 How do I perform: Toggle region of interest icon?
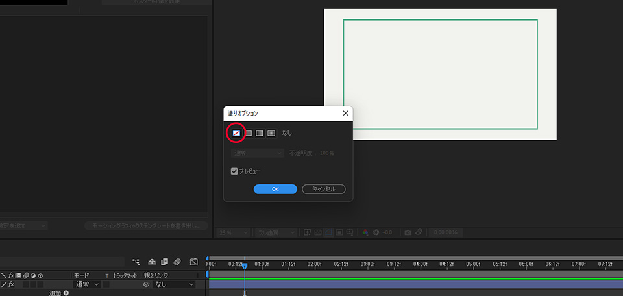(339, 232)
